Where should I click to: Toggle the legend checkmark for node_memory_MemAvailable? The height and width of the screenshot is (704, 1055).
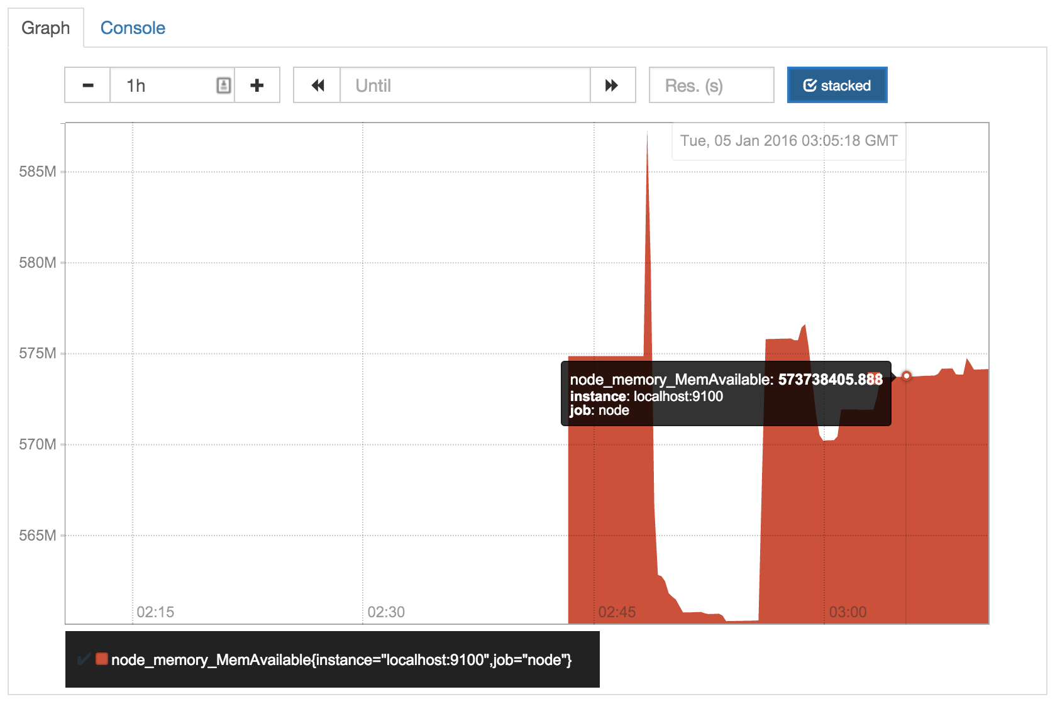[84, 659]
